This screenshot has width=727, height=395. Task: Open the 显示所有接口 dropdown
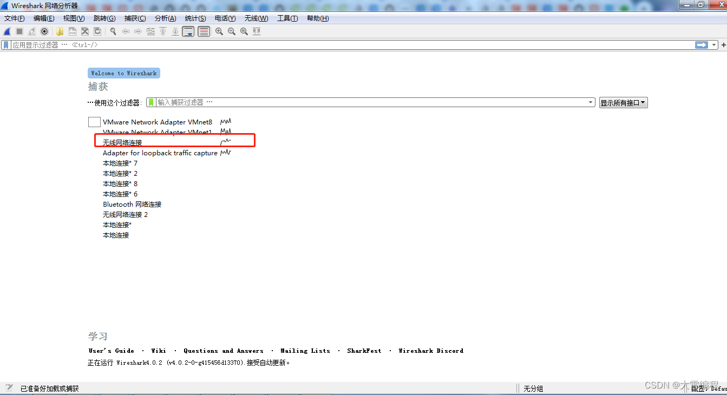[x=623, y=103]
